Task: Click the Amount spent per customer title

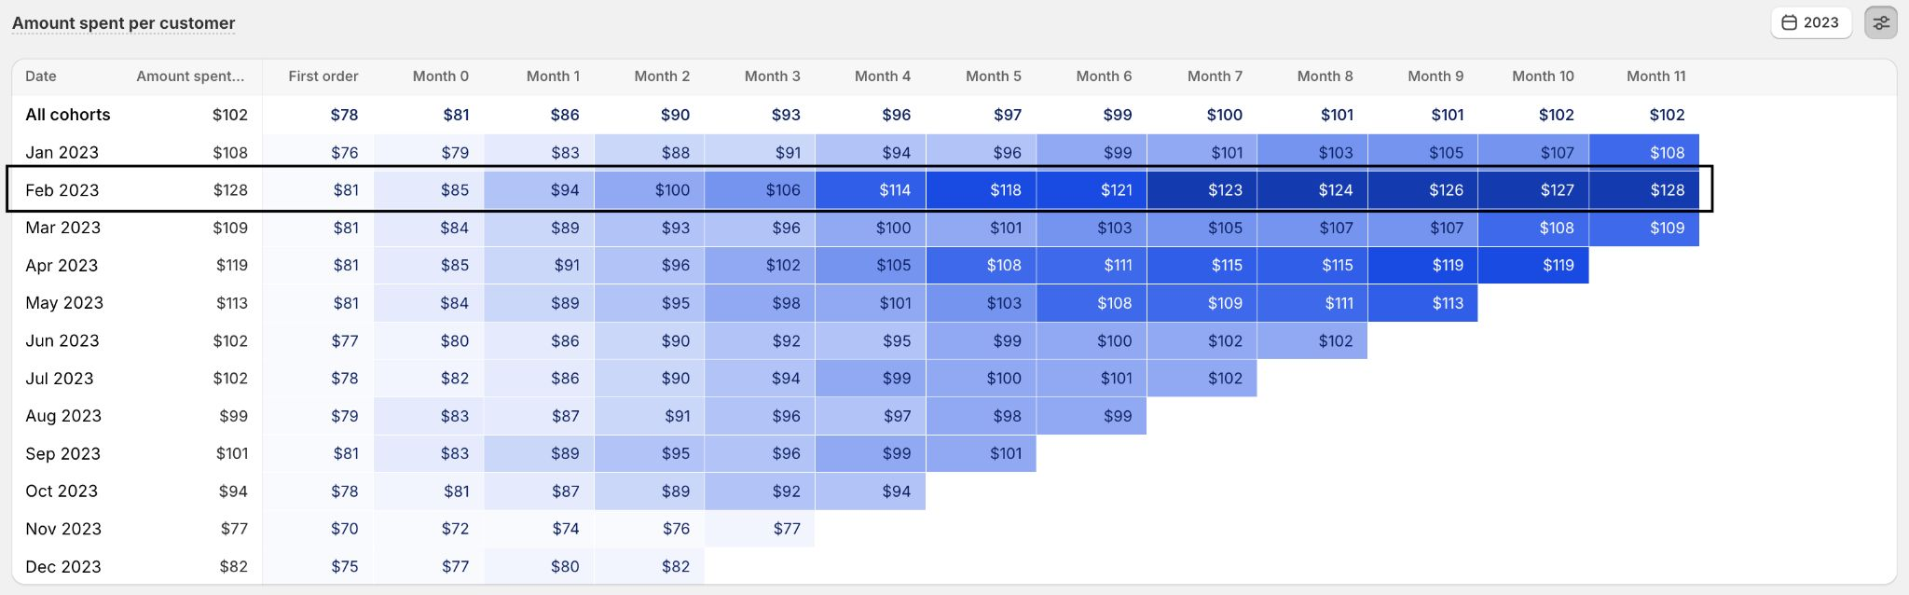Action: [x=123, y=23]
